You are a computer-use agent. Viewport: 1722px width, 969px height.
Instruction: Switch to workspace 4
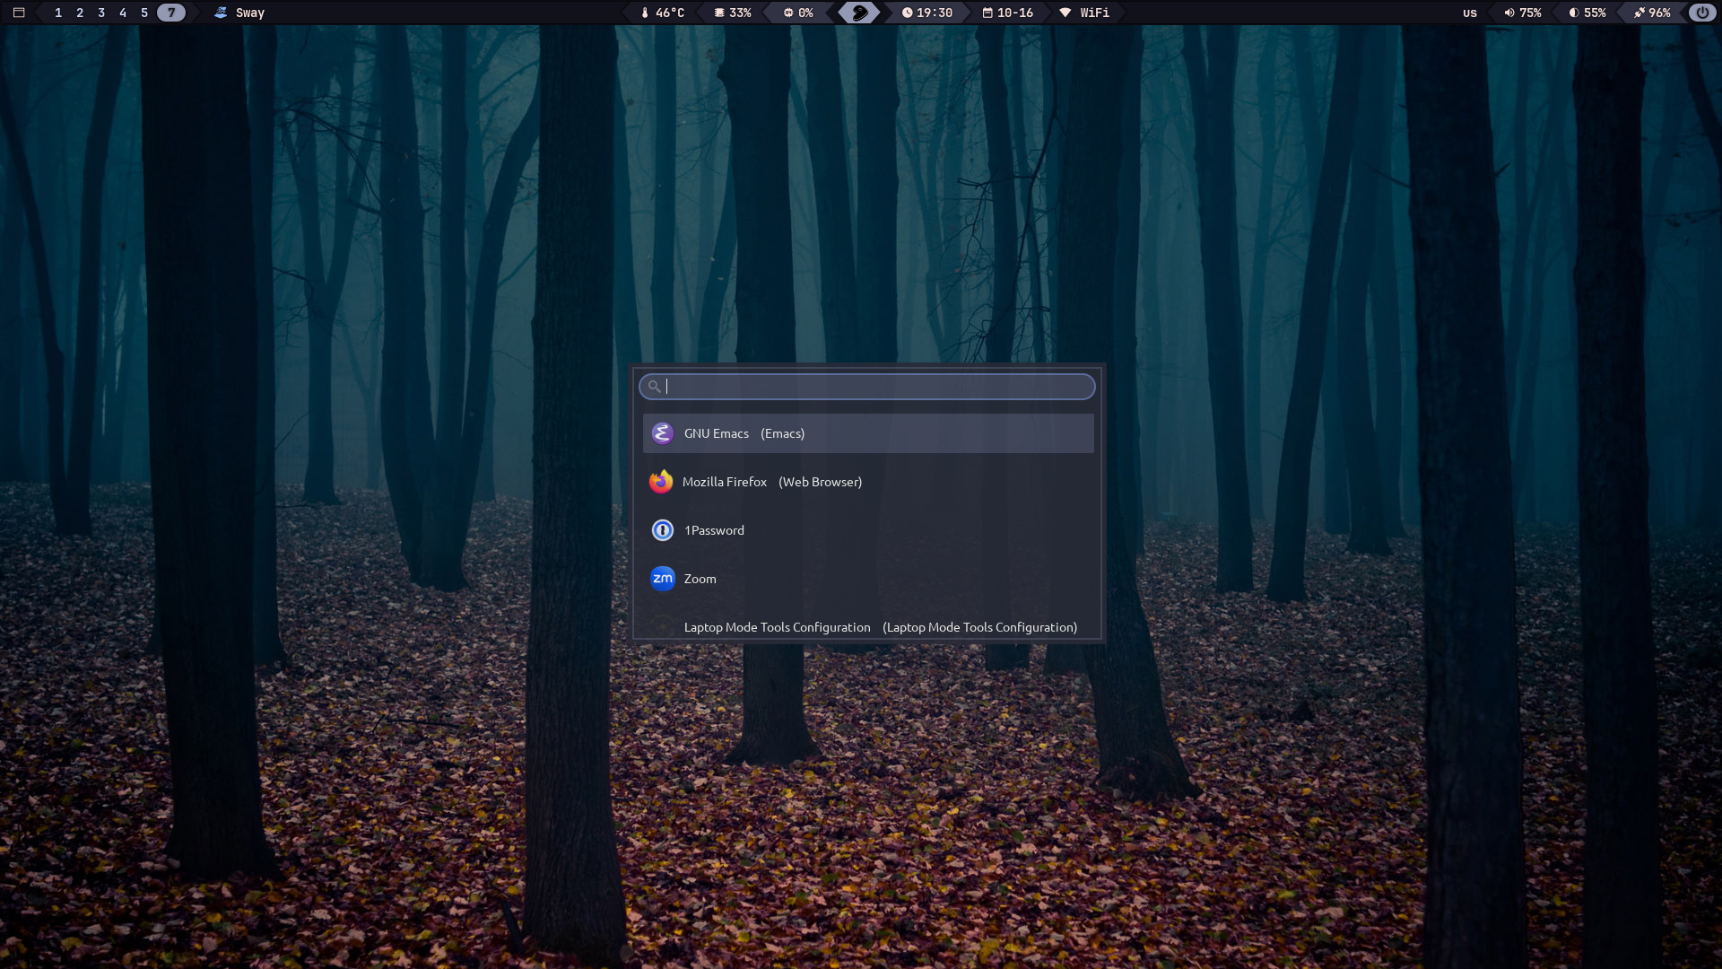123,13
